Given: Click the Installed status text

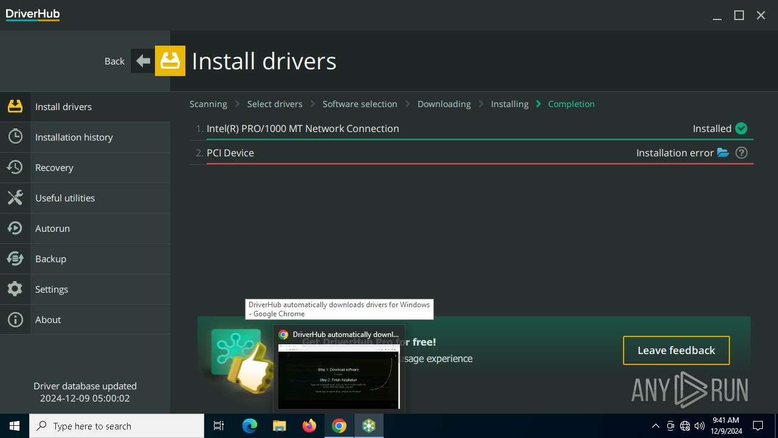Looking at the screenshot, I should 712,128.
